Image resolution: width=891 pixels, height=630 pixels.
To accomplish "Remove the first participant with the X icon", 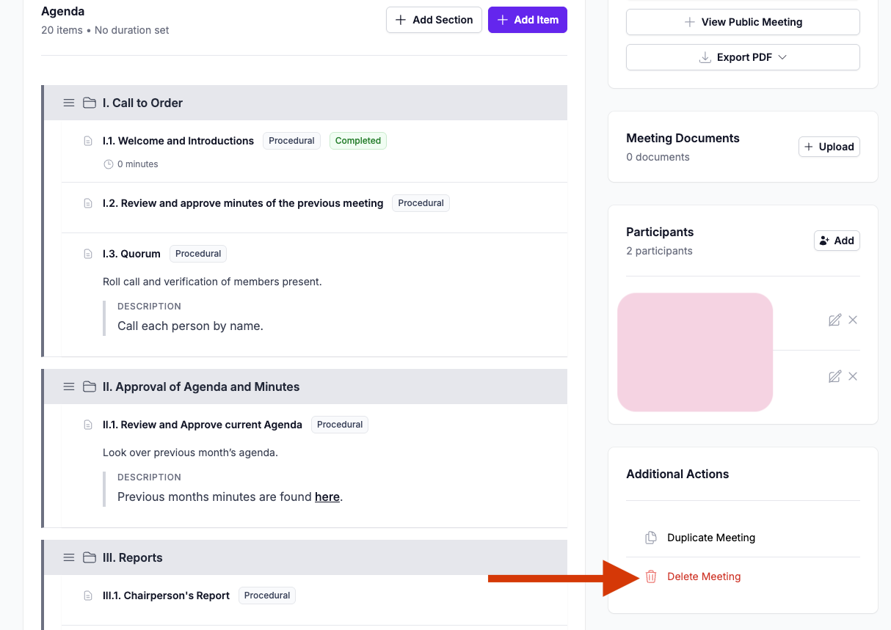I will coord(853,320).
